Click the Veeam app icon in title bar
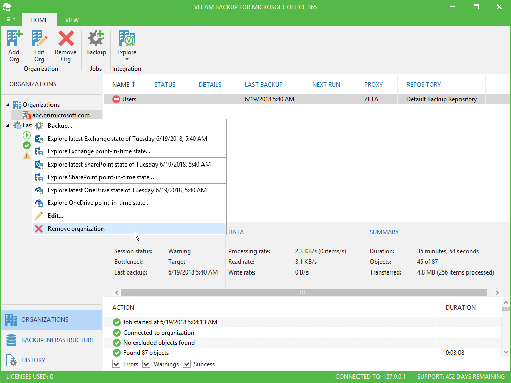 pyautogui.click(x=7, y=7)
